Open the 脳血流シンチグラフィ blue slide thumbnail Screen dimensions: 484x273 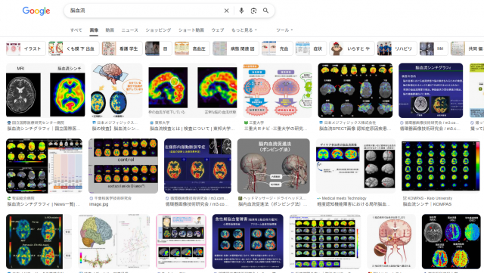coord(430,90)
